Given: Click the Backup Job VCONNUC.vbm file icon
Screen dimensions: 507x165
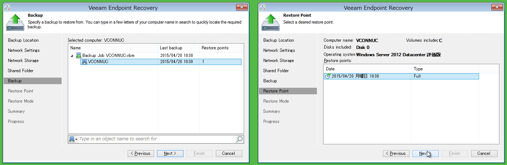Looking at the screenshot, I should (x=79, y=55).
